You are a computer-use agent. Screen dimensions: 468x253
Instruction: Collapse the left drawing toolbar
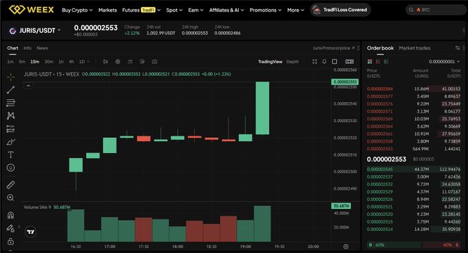19,227
